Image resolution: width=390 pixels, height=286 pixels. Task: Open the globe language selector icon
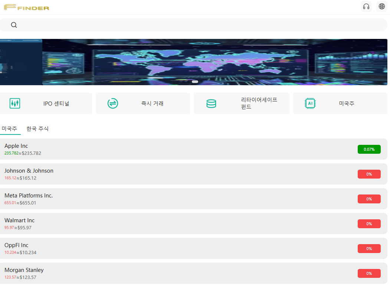382,6
